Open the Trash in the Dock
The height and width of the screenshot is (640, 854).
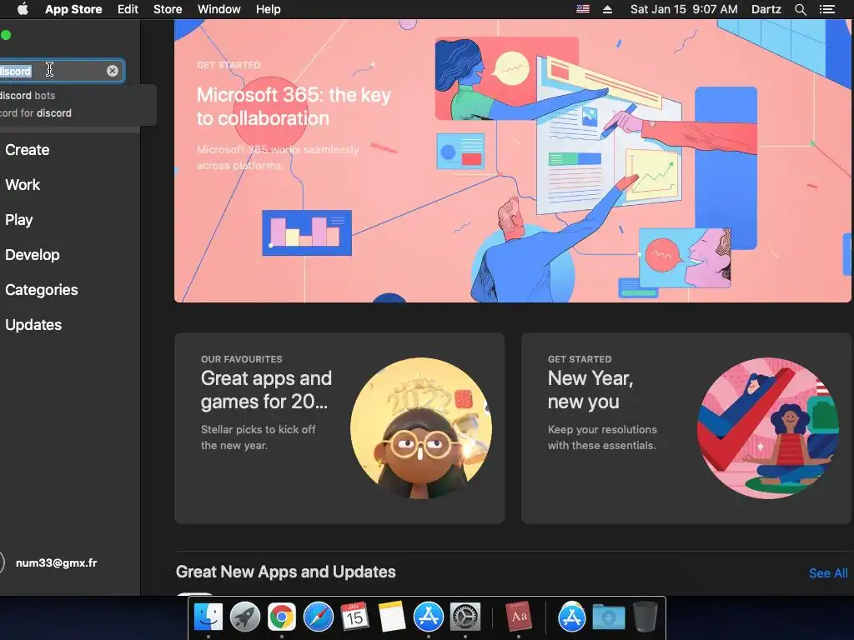[646, 617]
